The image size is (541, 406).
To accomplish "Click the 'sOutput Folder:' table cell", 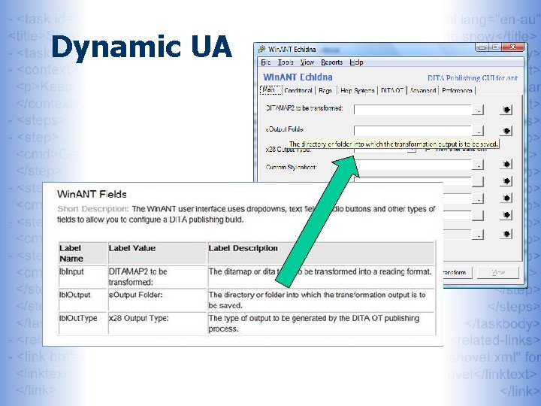I will coord(157,300).
